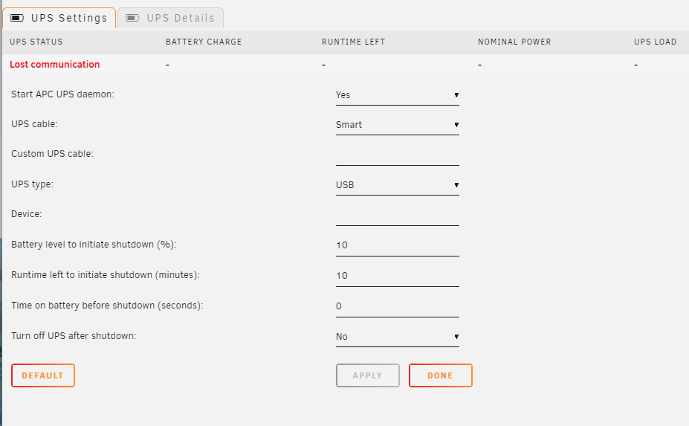Viewport: 689px width, 426px height.
Task: Click the Lost communication status text
Action: tap(55, 64)
